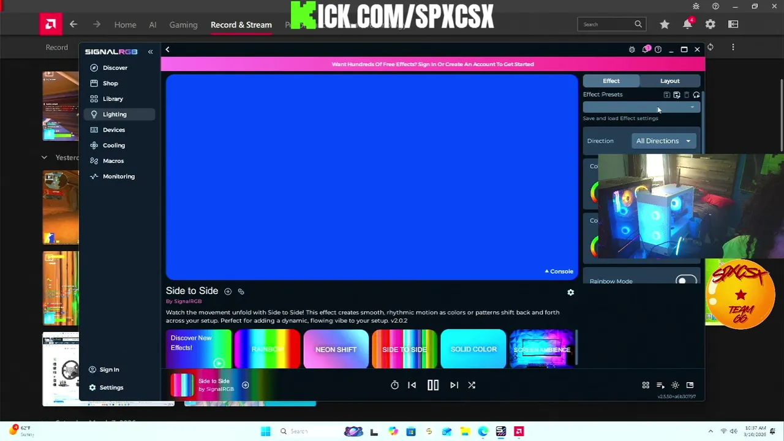Open the Gaming tab in AMD Software

tap(183, 24)
